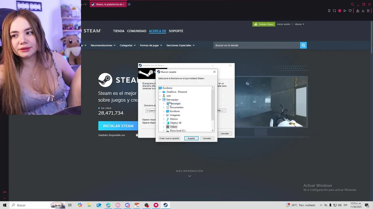The image size is (373, 209).
Task: Expand the Imágenes folder arrow
Action: click(x=163, y=115)
